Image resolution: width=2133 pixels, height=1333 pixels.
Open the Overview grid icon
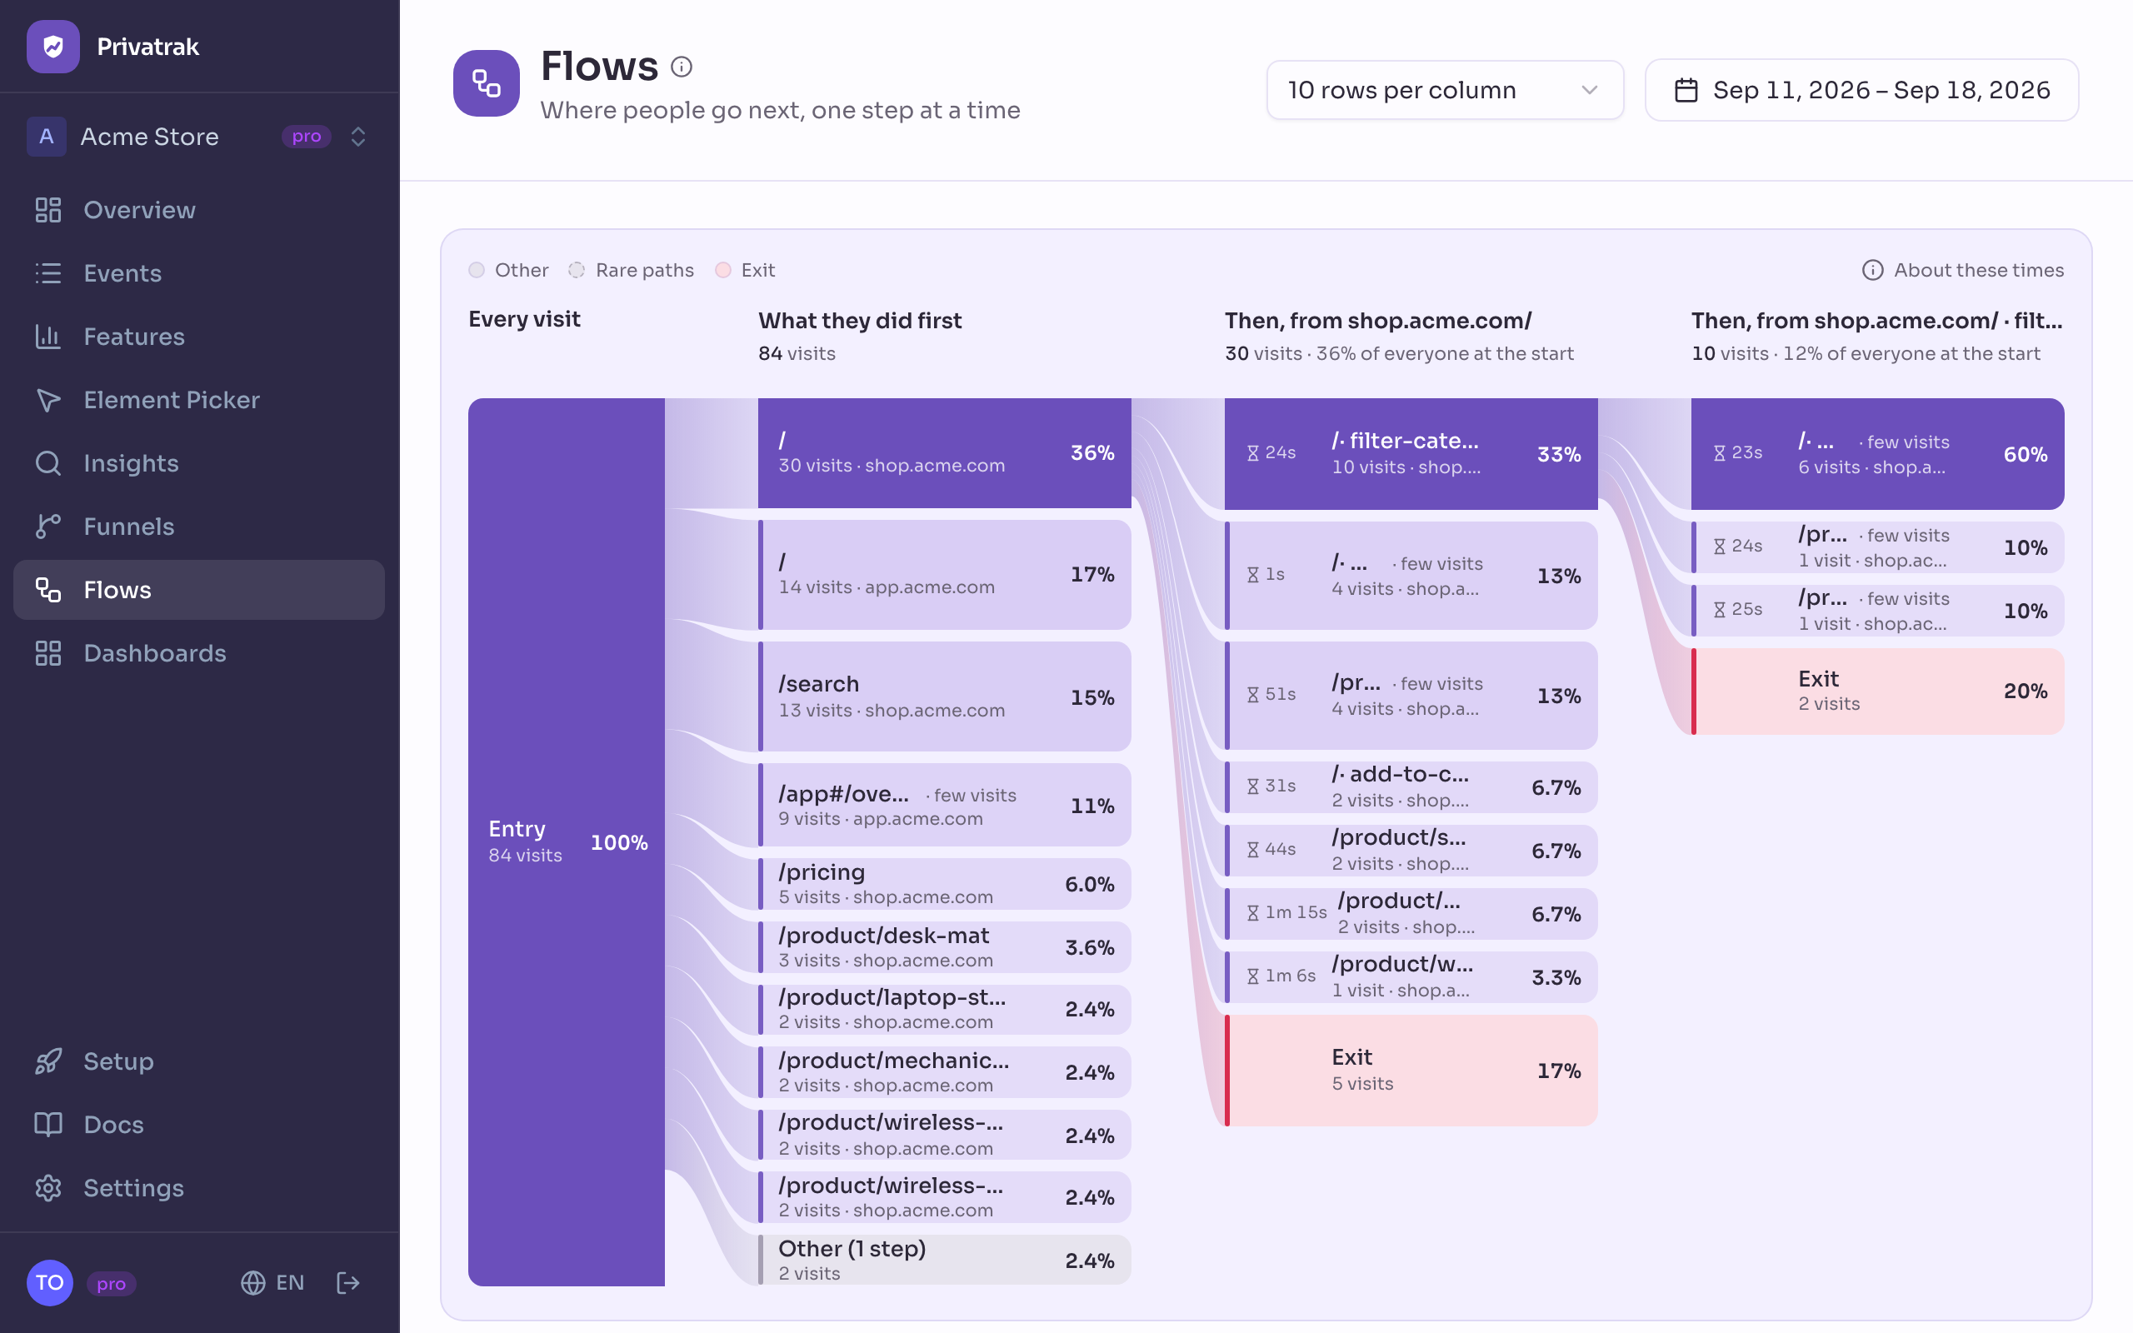click(47, 210)
